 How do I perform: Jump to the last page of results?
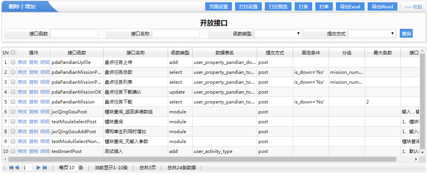click(x=45, y=168)
